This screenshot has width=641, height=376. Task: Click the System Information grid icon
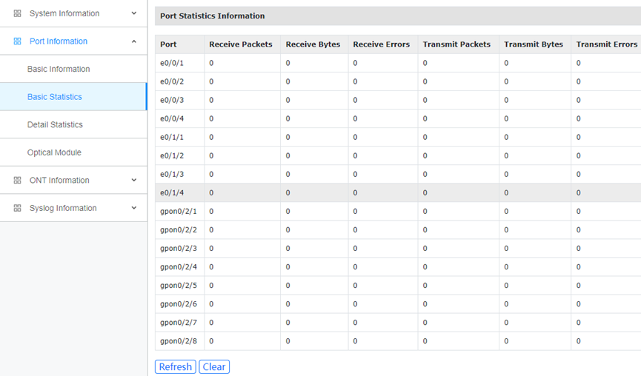coord(18,13)
